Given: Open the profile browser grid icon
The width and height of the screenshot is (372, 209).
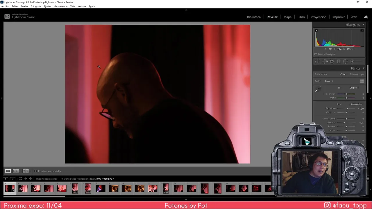Looking at the screenshot, I should point(362,81).
